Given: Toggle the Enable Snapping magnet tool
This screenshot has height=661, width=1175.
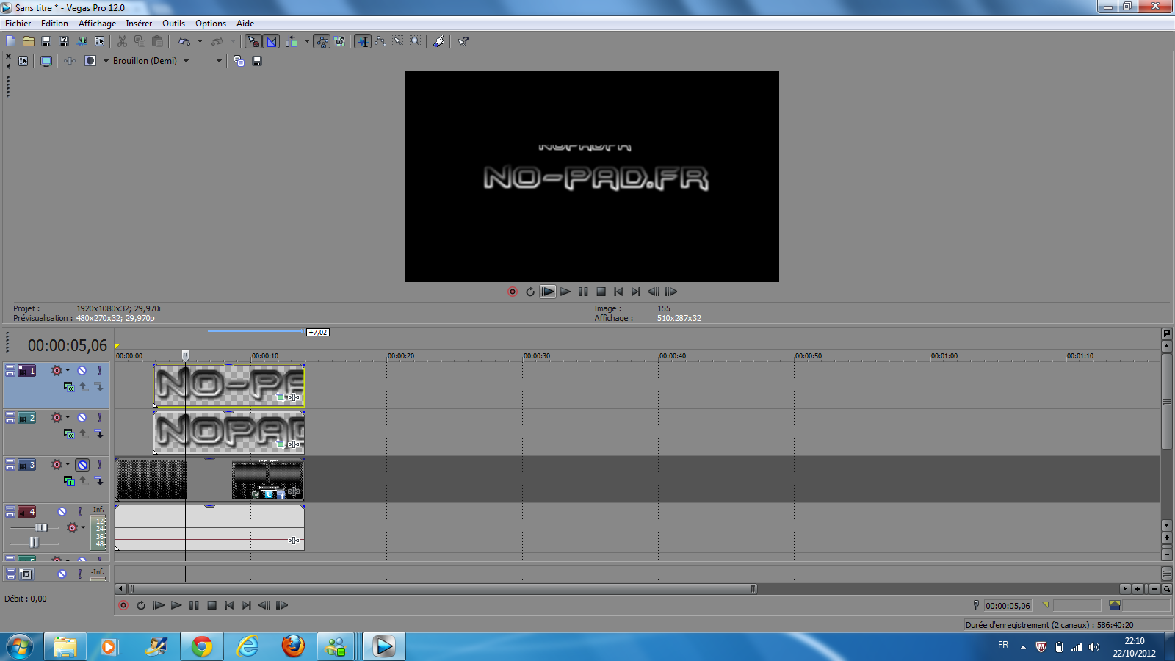Looking at the screenshot, I should tap(363, 42).
